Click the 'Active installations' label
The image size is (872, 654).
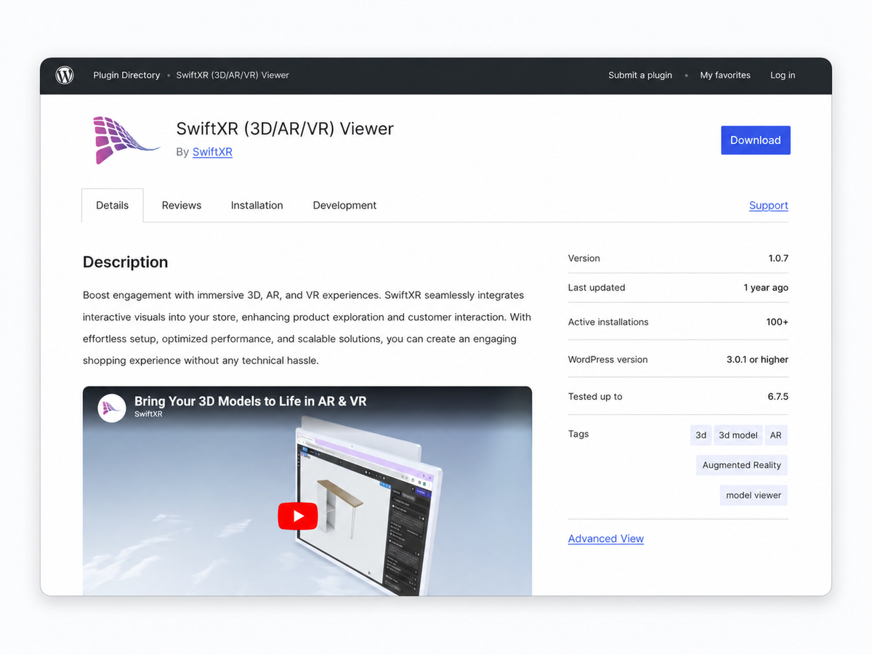[x=608, y=322]
